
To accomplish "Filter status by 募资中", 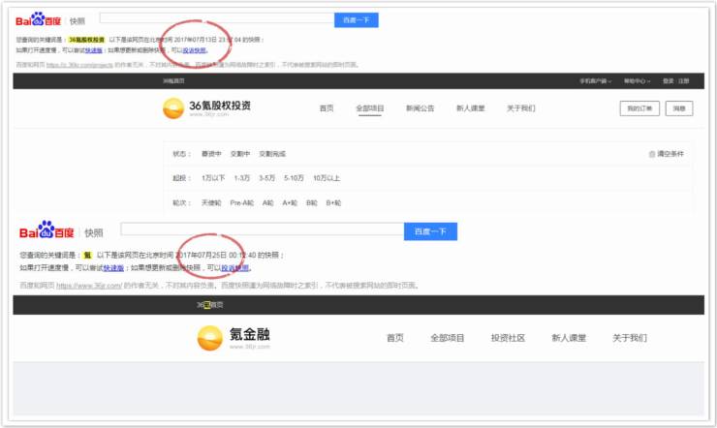I will tap(211, 154).
